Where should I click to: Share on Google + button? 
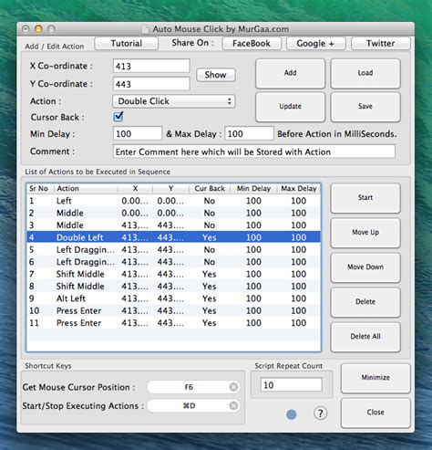point(315,44)
